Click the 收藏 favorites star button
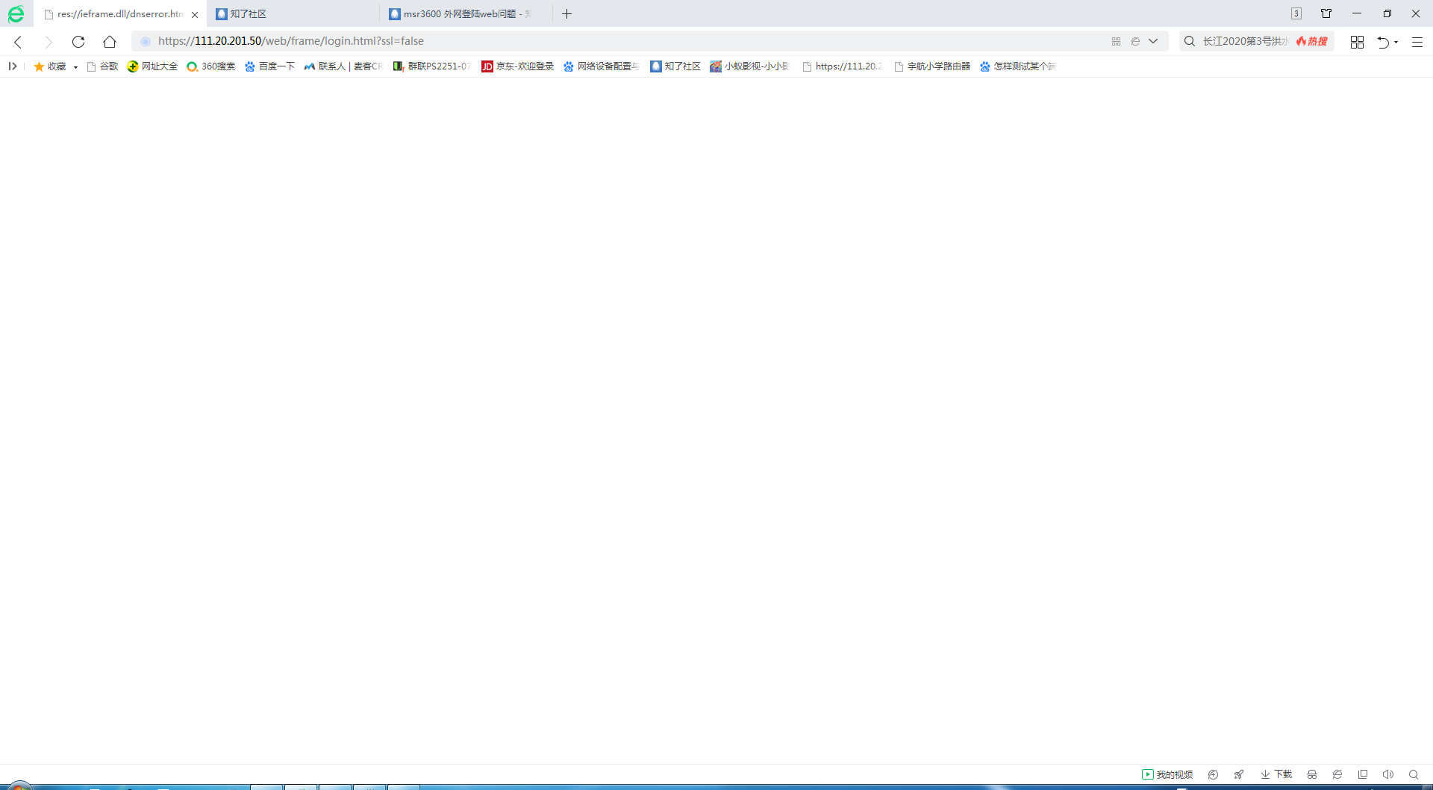The width and height of the screenshot is (1433, 790). click(50, 66)
